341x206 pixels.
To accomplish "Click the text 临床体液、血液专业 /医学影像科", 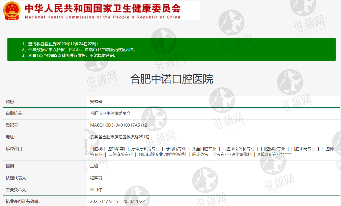I will 222,154.
